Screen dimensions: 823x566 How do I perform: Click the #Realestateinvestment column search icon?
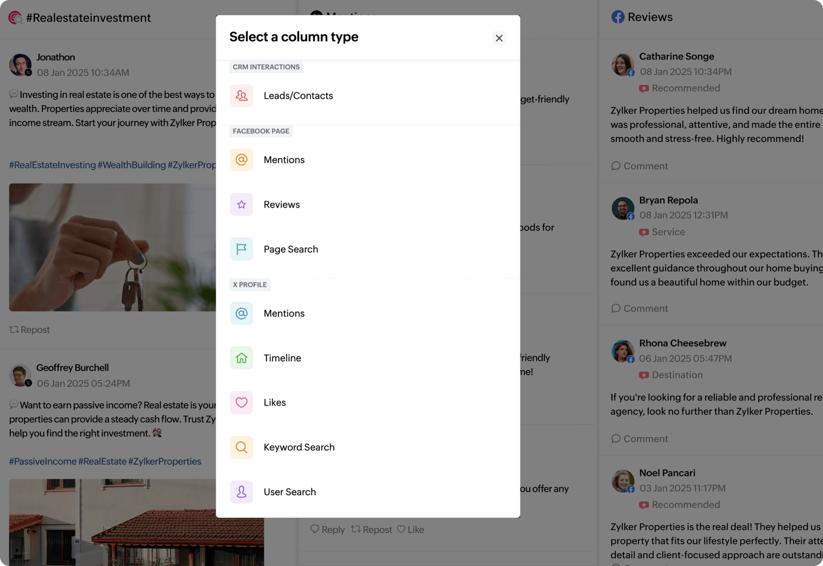pos(15,18)
